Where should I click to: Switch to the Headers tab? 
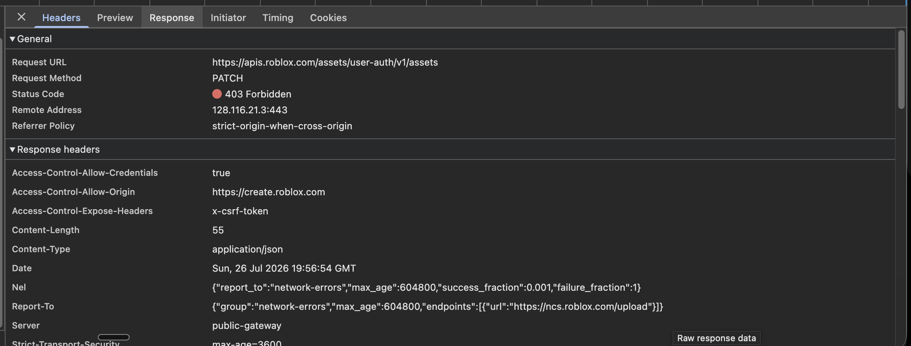[61, 17]
